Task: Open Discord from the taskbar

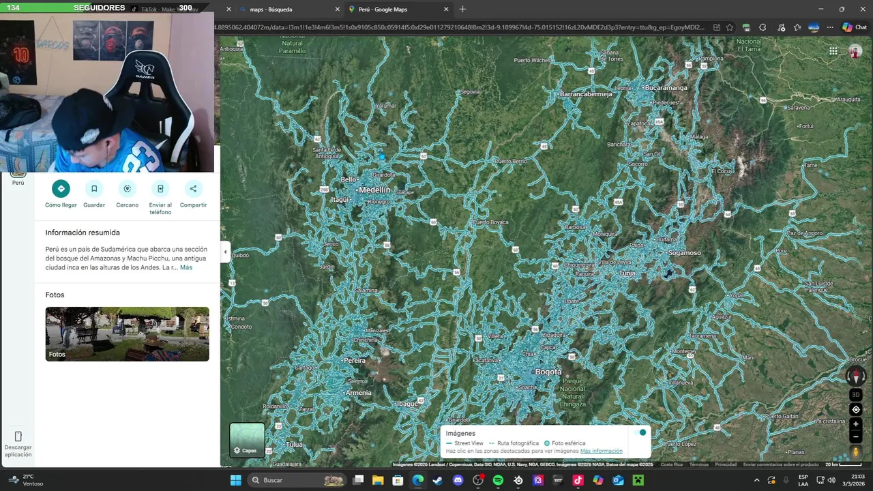Action: click(x=458, y=480)
